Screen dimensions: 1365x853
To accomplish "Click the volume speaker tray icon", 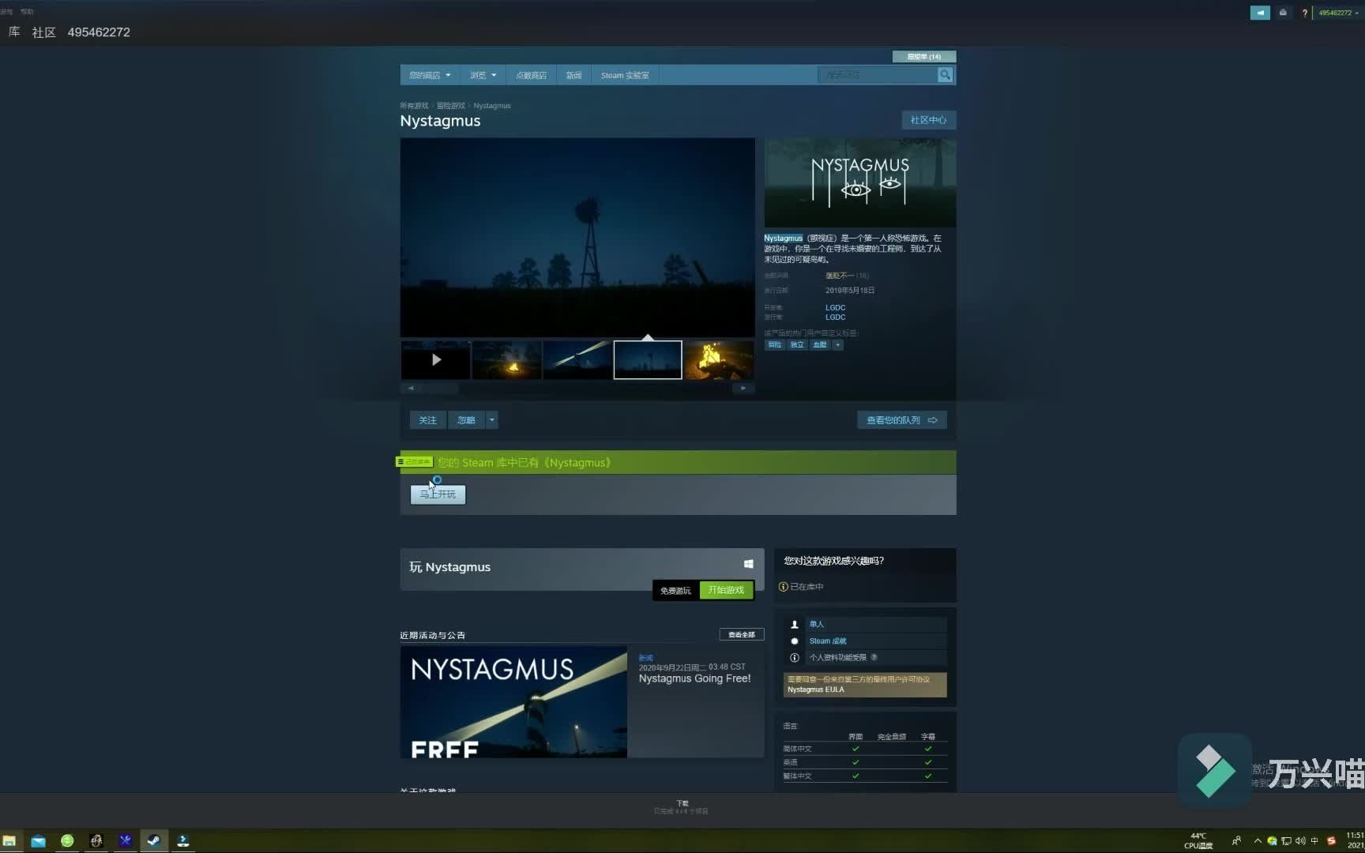I will click(x=1300, y=841).
